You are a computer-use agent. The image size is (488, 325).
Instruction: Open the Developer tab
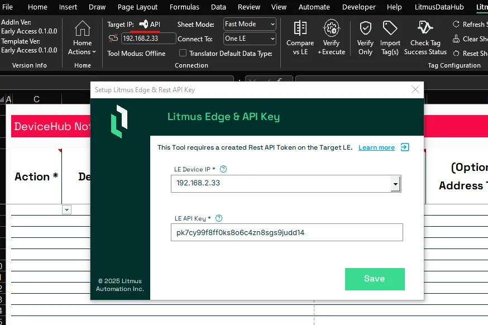(359, 7)
